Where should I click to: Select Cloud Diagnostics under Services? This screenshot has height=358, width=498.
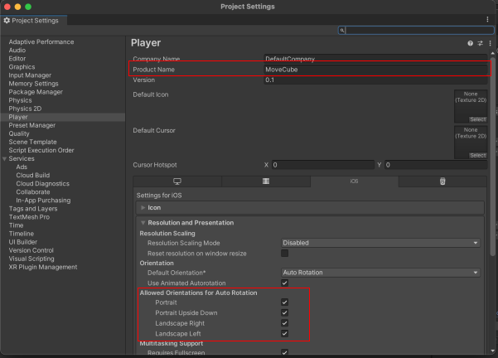(x=42, y=184)
